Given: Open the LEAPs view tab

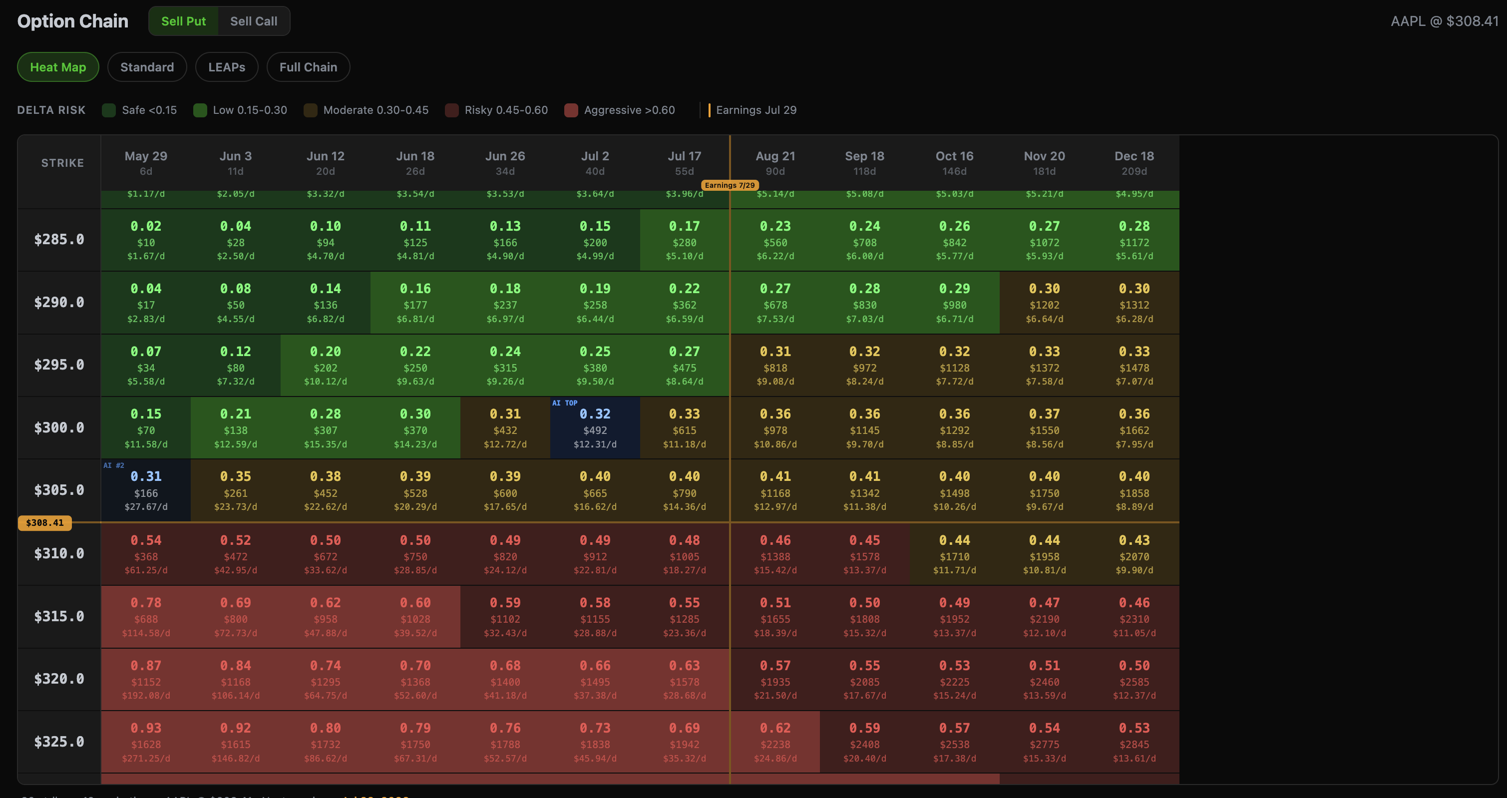Looking at the screenshot, I should pyautogui.click(x=227, y=67).
